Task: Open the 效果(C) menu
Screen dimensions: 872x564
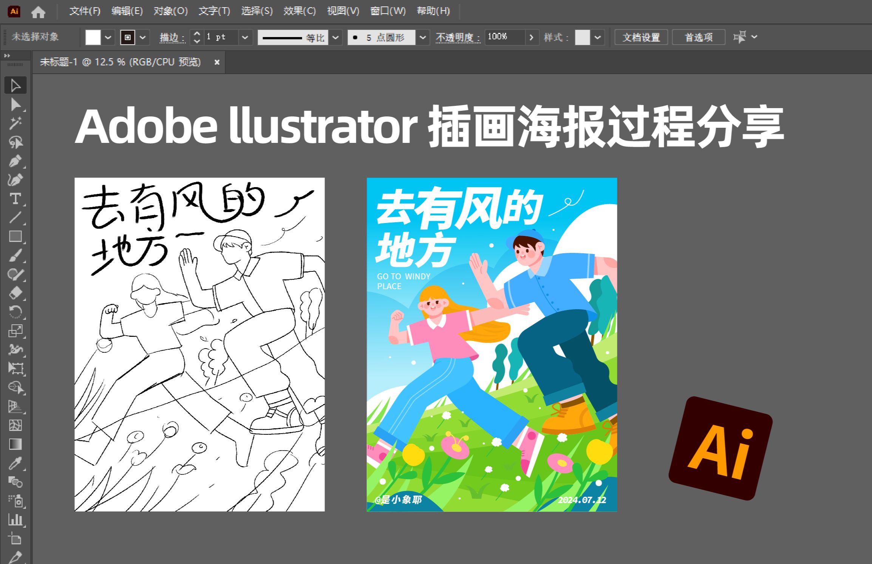Action: 300,11
